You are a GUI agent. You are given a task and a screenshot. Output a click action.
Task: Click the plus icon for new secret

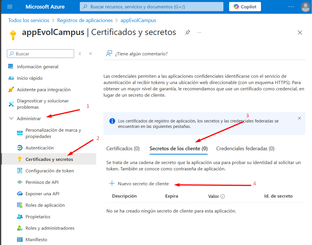point(112,183)
